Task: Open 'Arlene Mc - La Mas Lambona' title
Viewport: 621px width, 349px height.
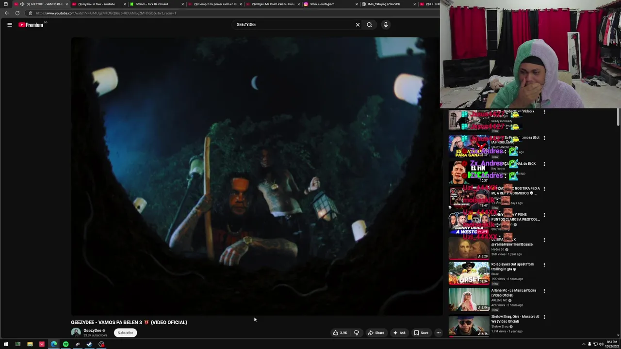Action: [x=513, y=293]
